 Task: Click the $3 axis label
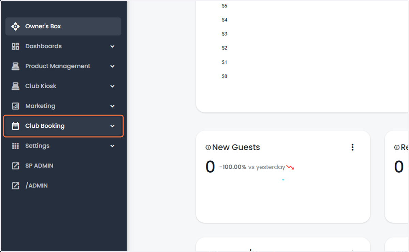tap(224, 34)
